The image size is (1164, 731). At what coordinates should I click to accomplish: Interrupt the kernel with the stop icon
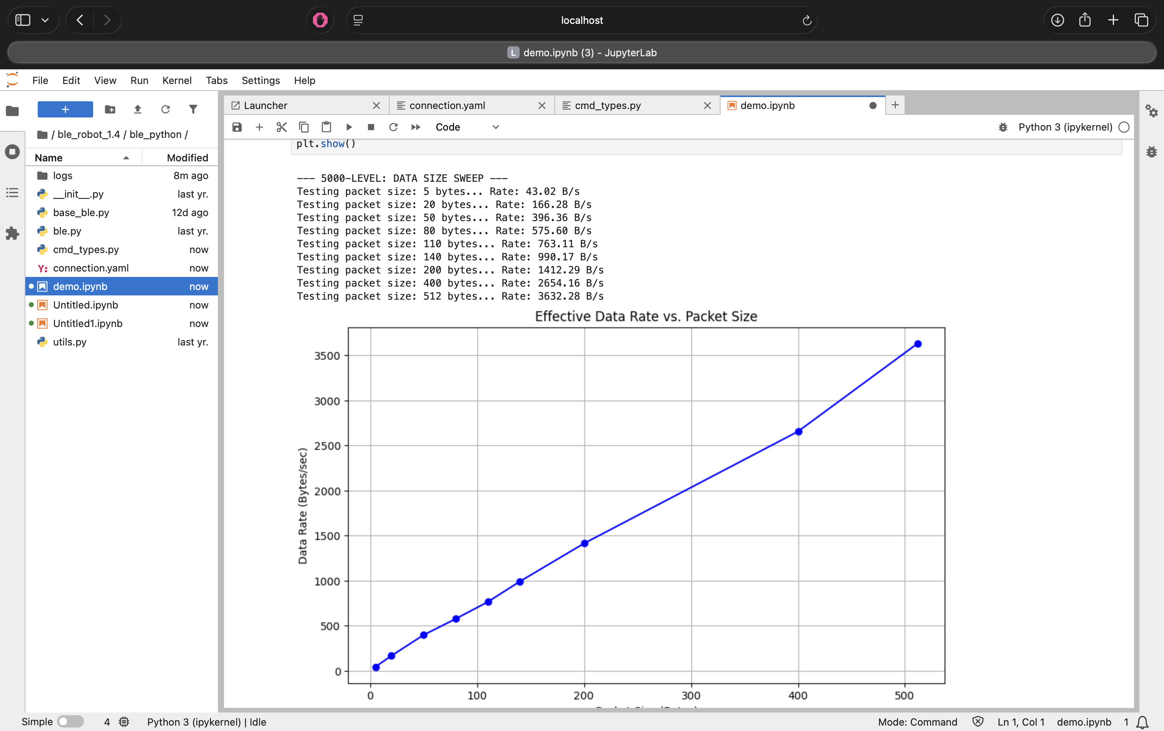click(371, 127)
